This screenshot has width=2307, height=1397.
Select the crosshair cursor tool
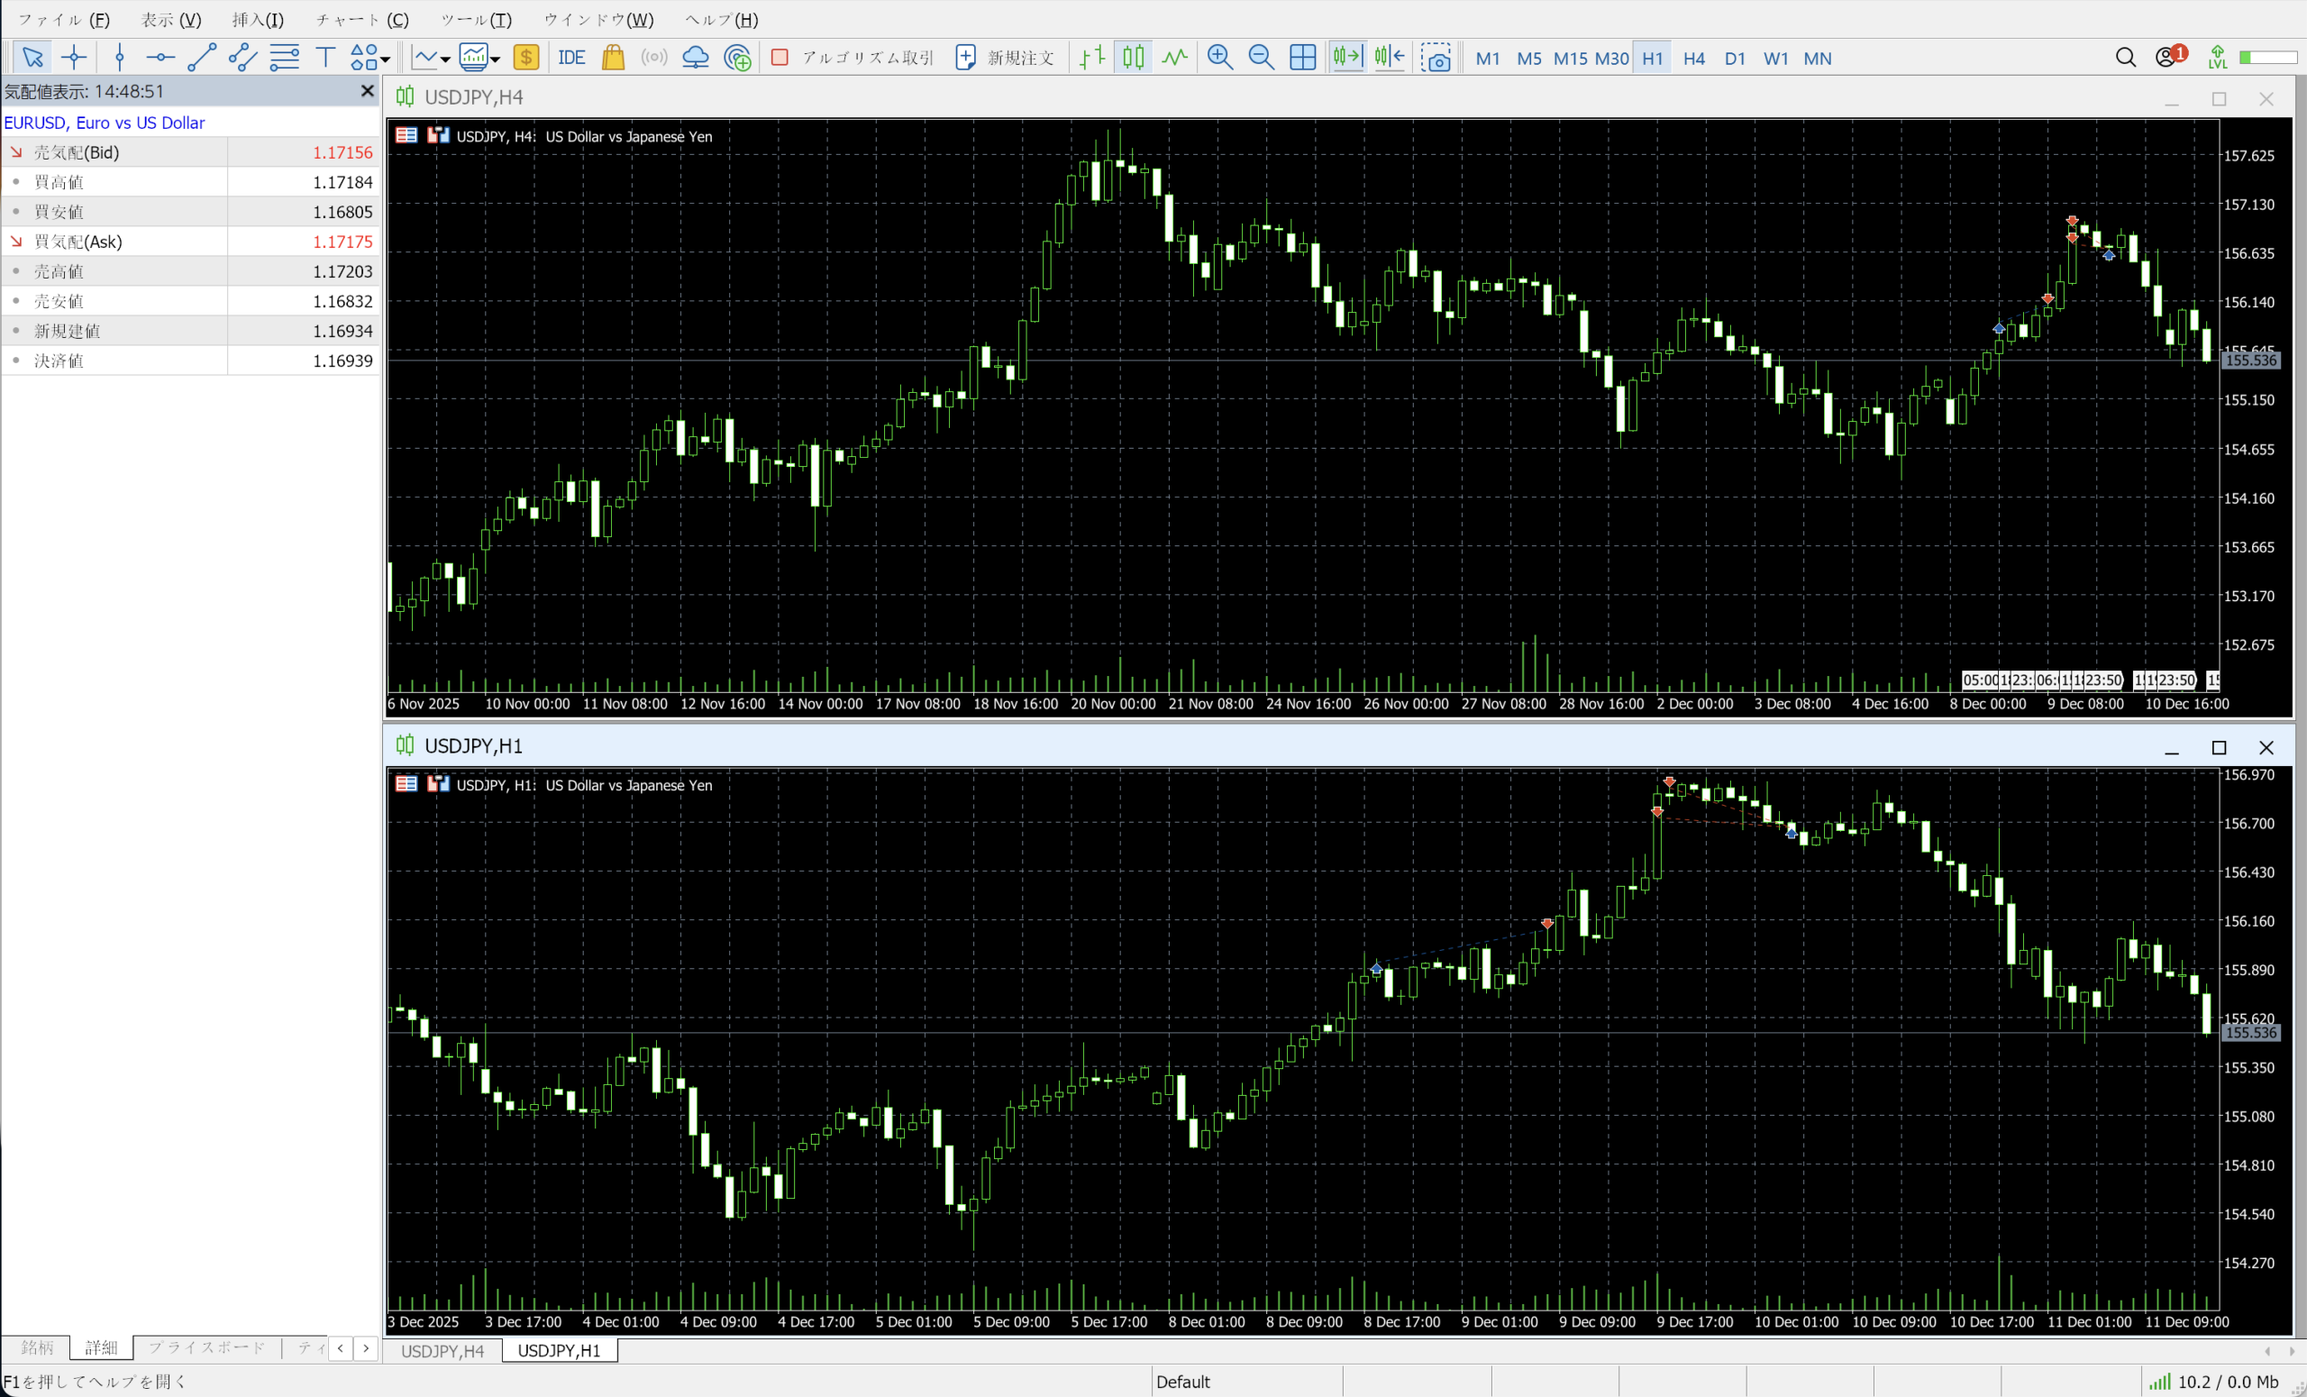pos(74,58)
